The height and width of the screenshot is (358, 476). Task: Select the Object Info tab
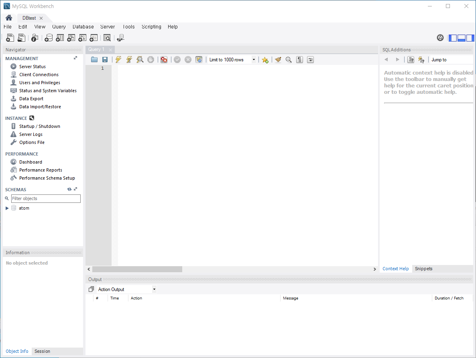click(17, 351)
